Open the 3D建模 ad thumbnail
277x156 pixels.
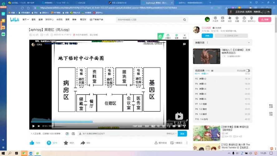click(x=207, y=56)
